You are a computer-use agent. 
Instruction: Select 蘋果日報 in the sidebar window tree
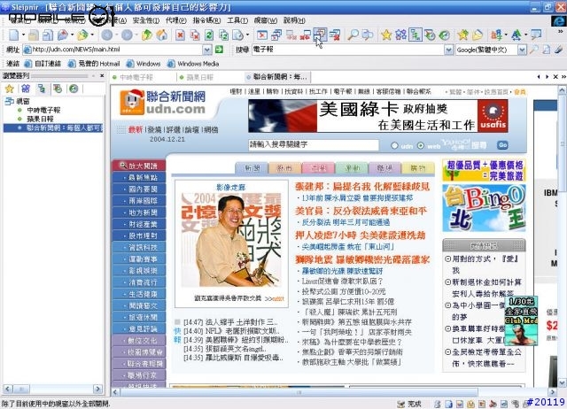[40, 119]
